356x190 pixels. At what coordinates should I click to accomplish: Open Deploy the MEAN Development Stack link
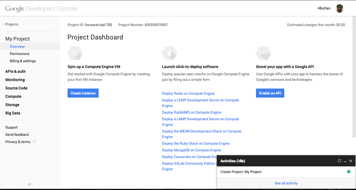tap(202, 134)
